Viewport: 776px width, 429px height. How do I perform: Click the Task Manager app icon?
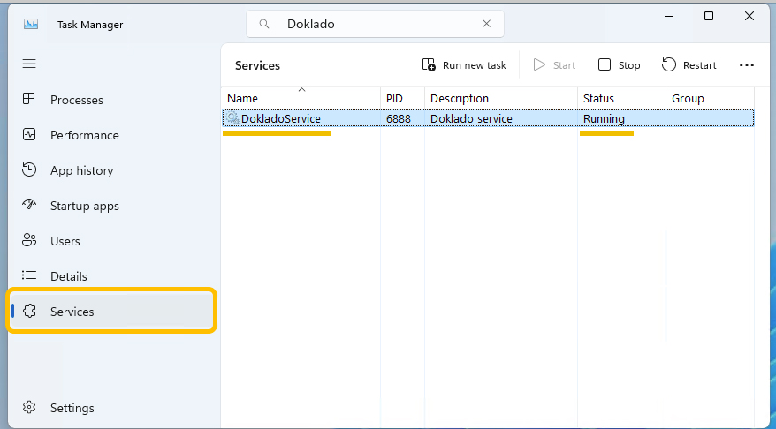coord(31,24)
